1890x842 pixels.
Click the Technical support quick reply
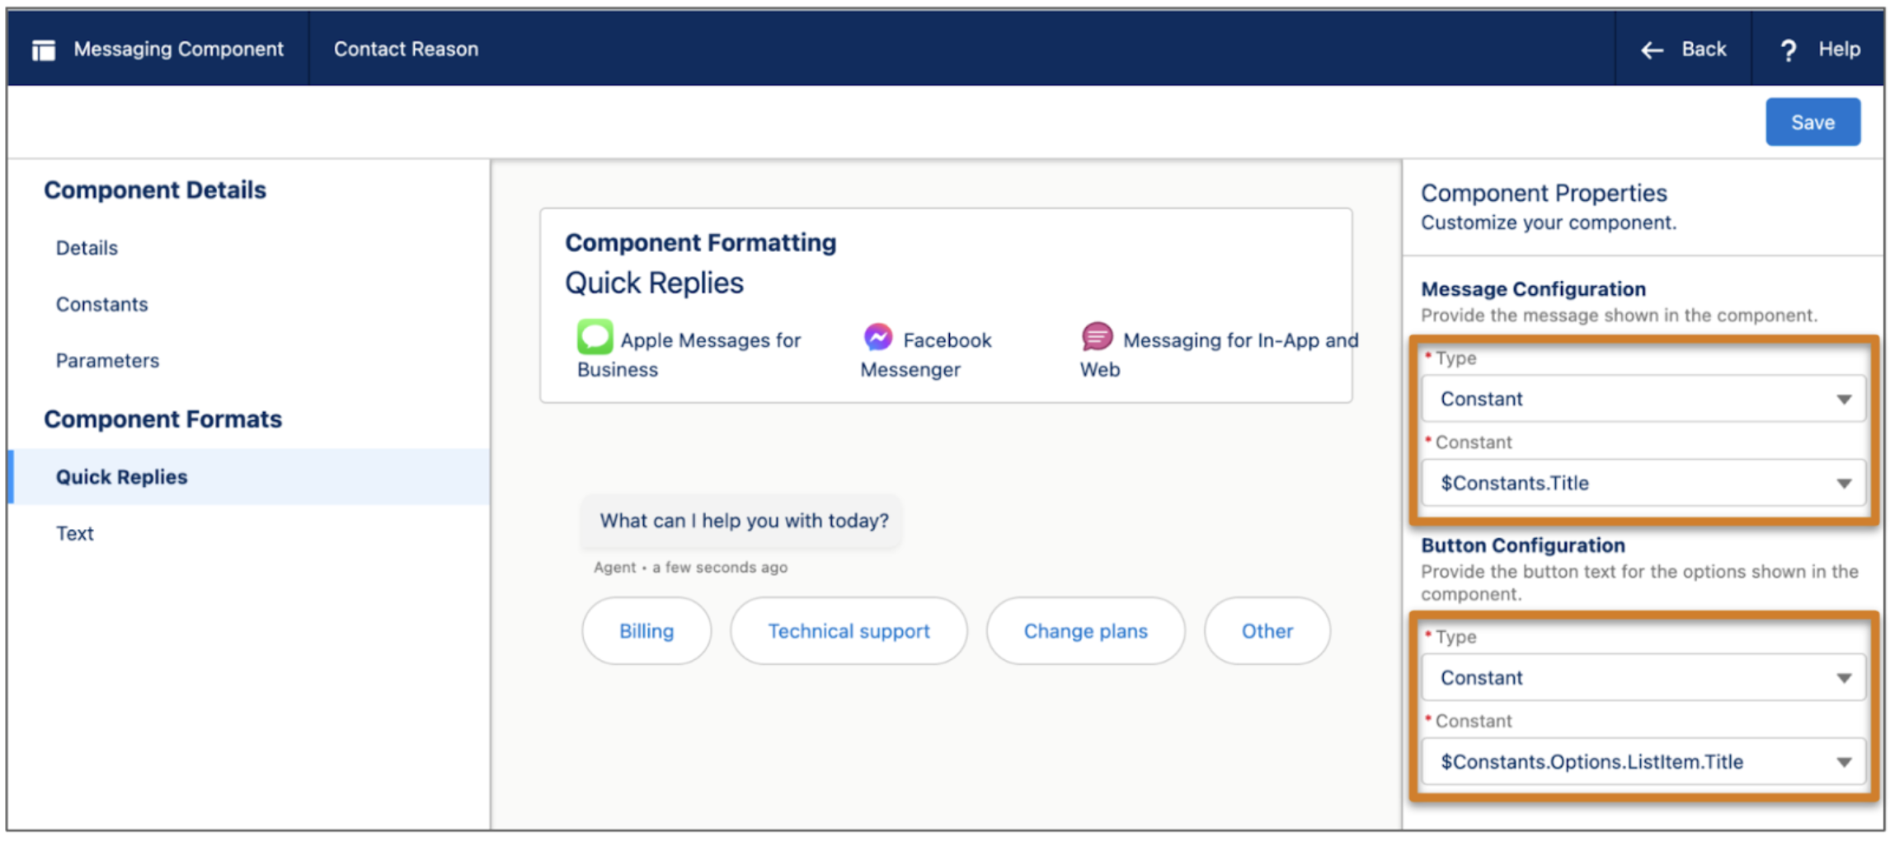click(848, 631)
